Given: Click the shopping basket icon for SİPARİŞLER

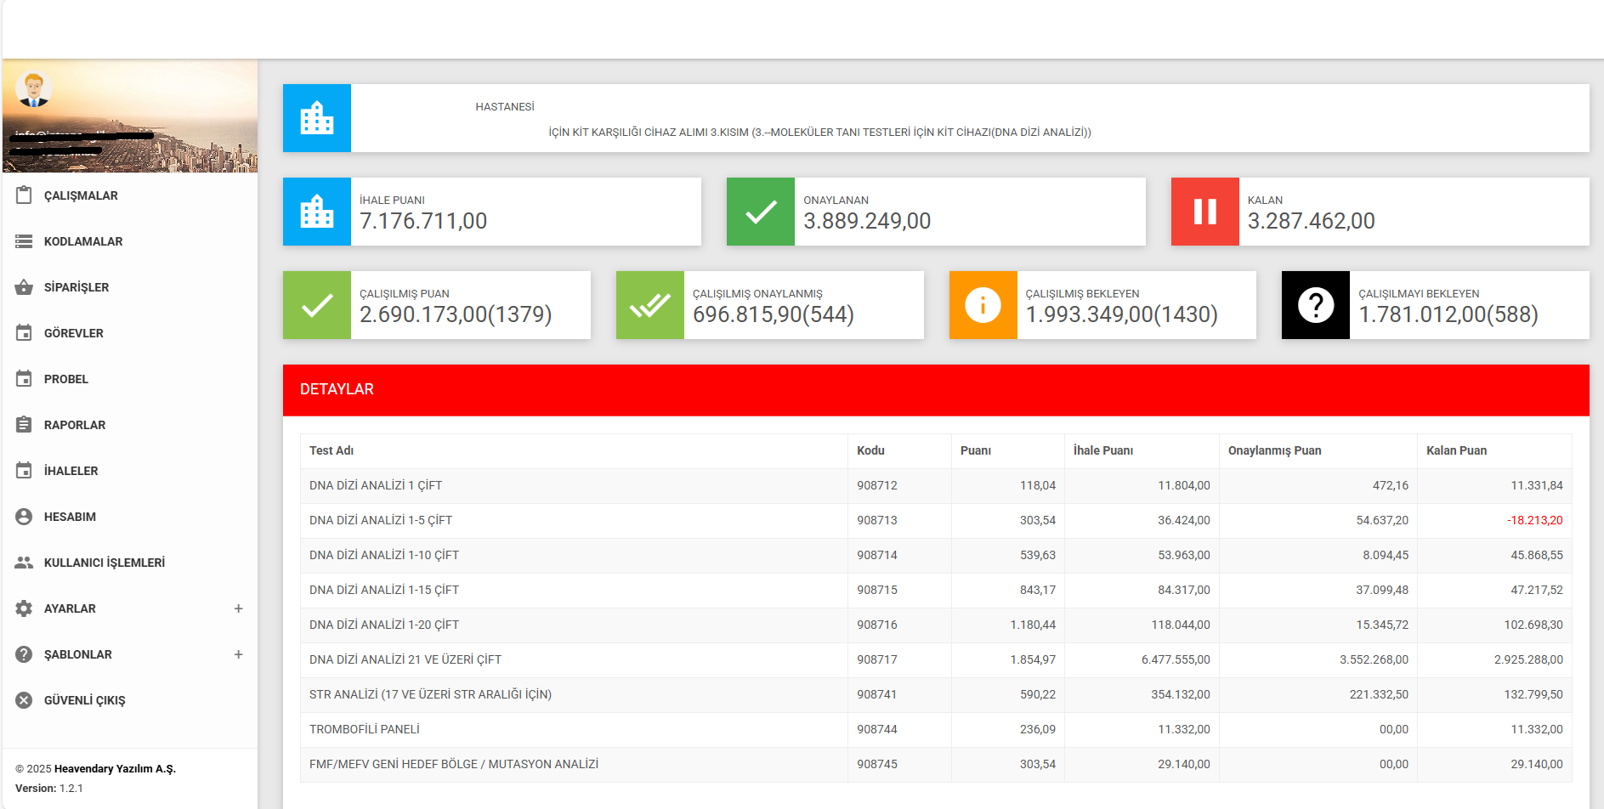Looking at the screenshot, I should pyautogui.click(x=24, y=287).
